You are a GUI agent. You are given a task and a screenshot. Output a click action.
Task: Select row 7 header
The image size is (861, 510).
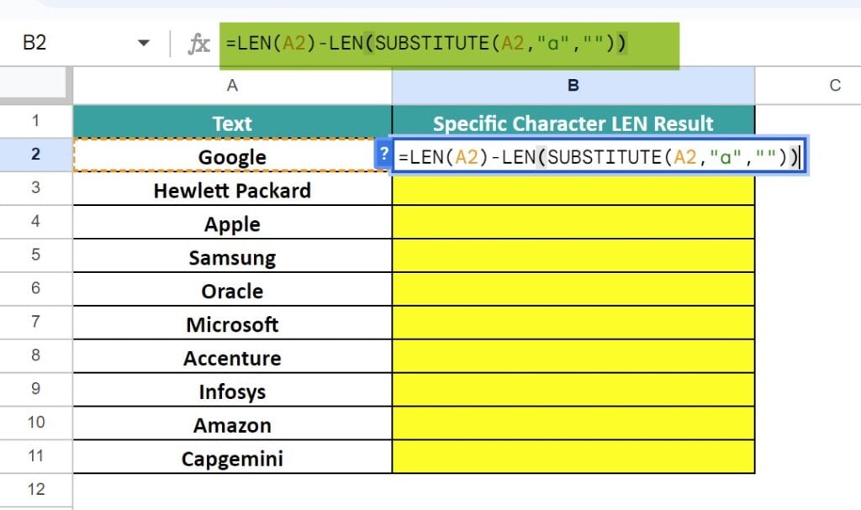point(35,322)
